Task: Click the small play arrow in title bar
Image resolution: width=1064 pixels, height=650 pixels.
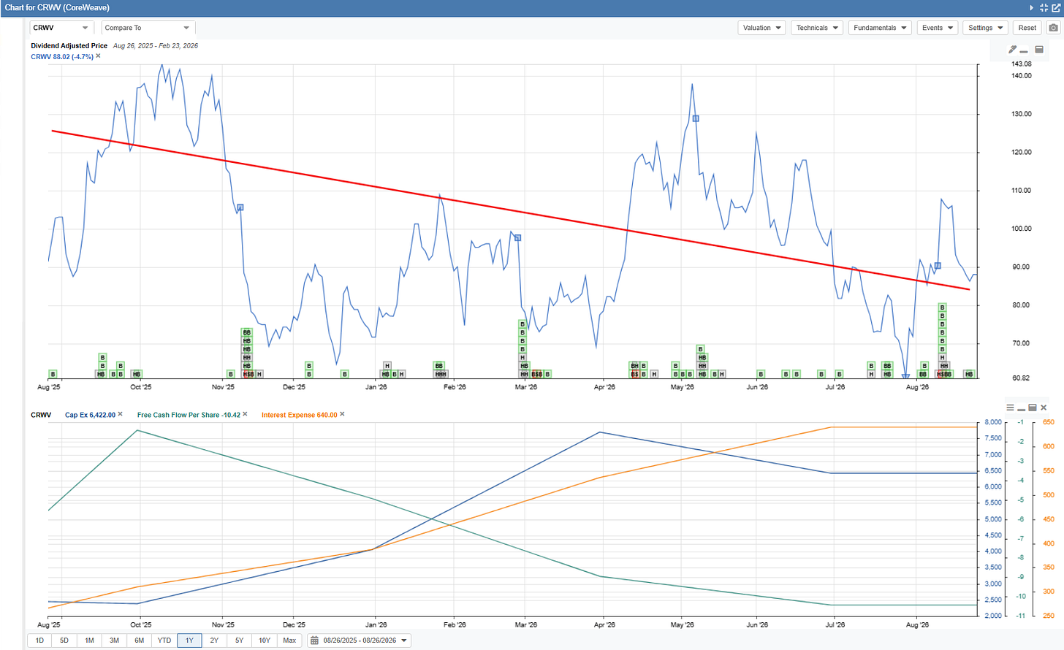Action: (x=1031, y=7)
